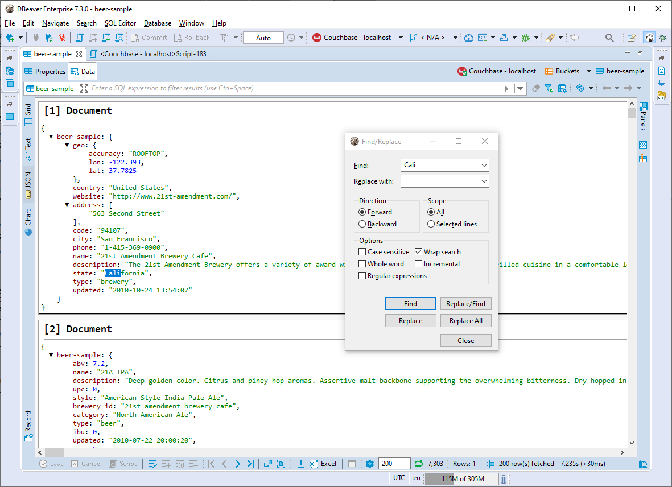The image size is (672, 487).
Task: Enable the Case sensitive checkbox
Action: coord(362,252)
